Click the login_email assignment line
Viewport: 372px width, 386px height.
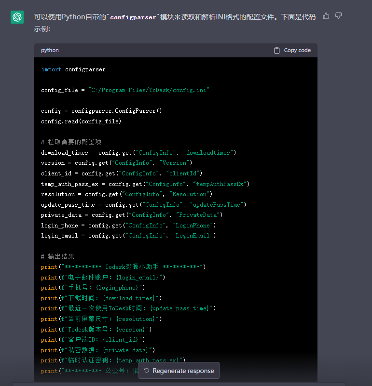click(x=128, y=236)
